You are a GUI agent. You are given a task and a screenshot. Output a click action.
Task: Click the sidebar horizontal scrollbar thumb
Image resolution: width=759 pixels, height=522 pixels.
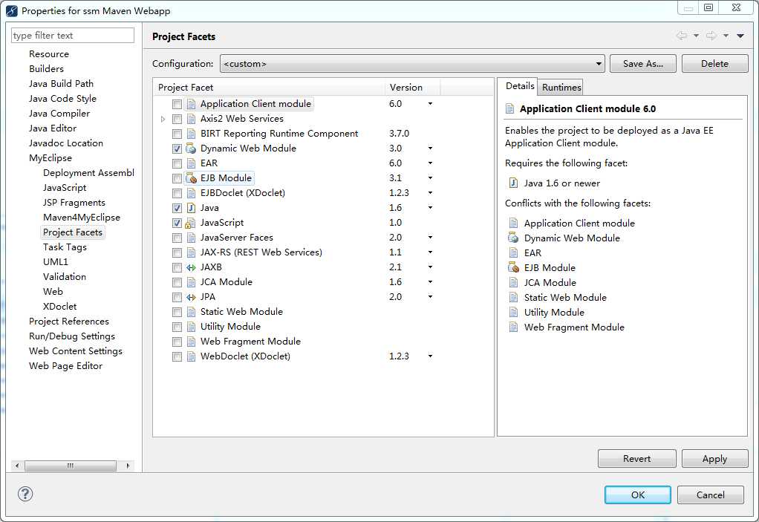pos(71,466)
